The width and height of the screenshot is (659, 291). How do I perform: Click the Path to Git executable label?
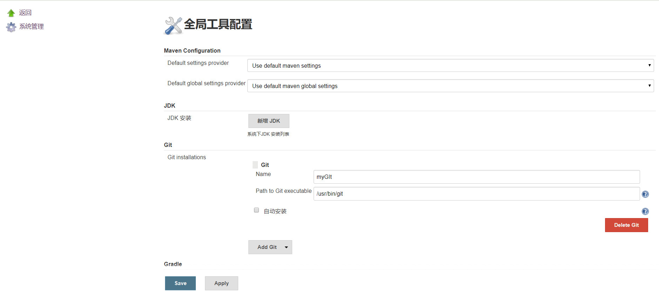pyautogui.click(x=284, y=191)
